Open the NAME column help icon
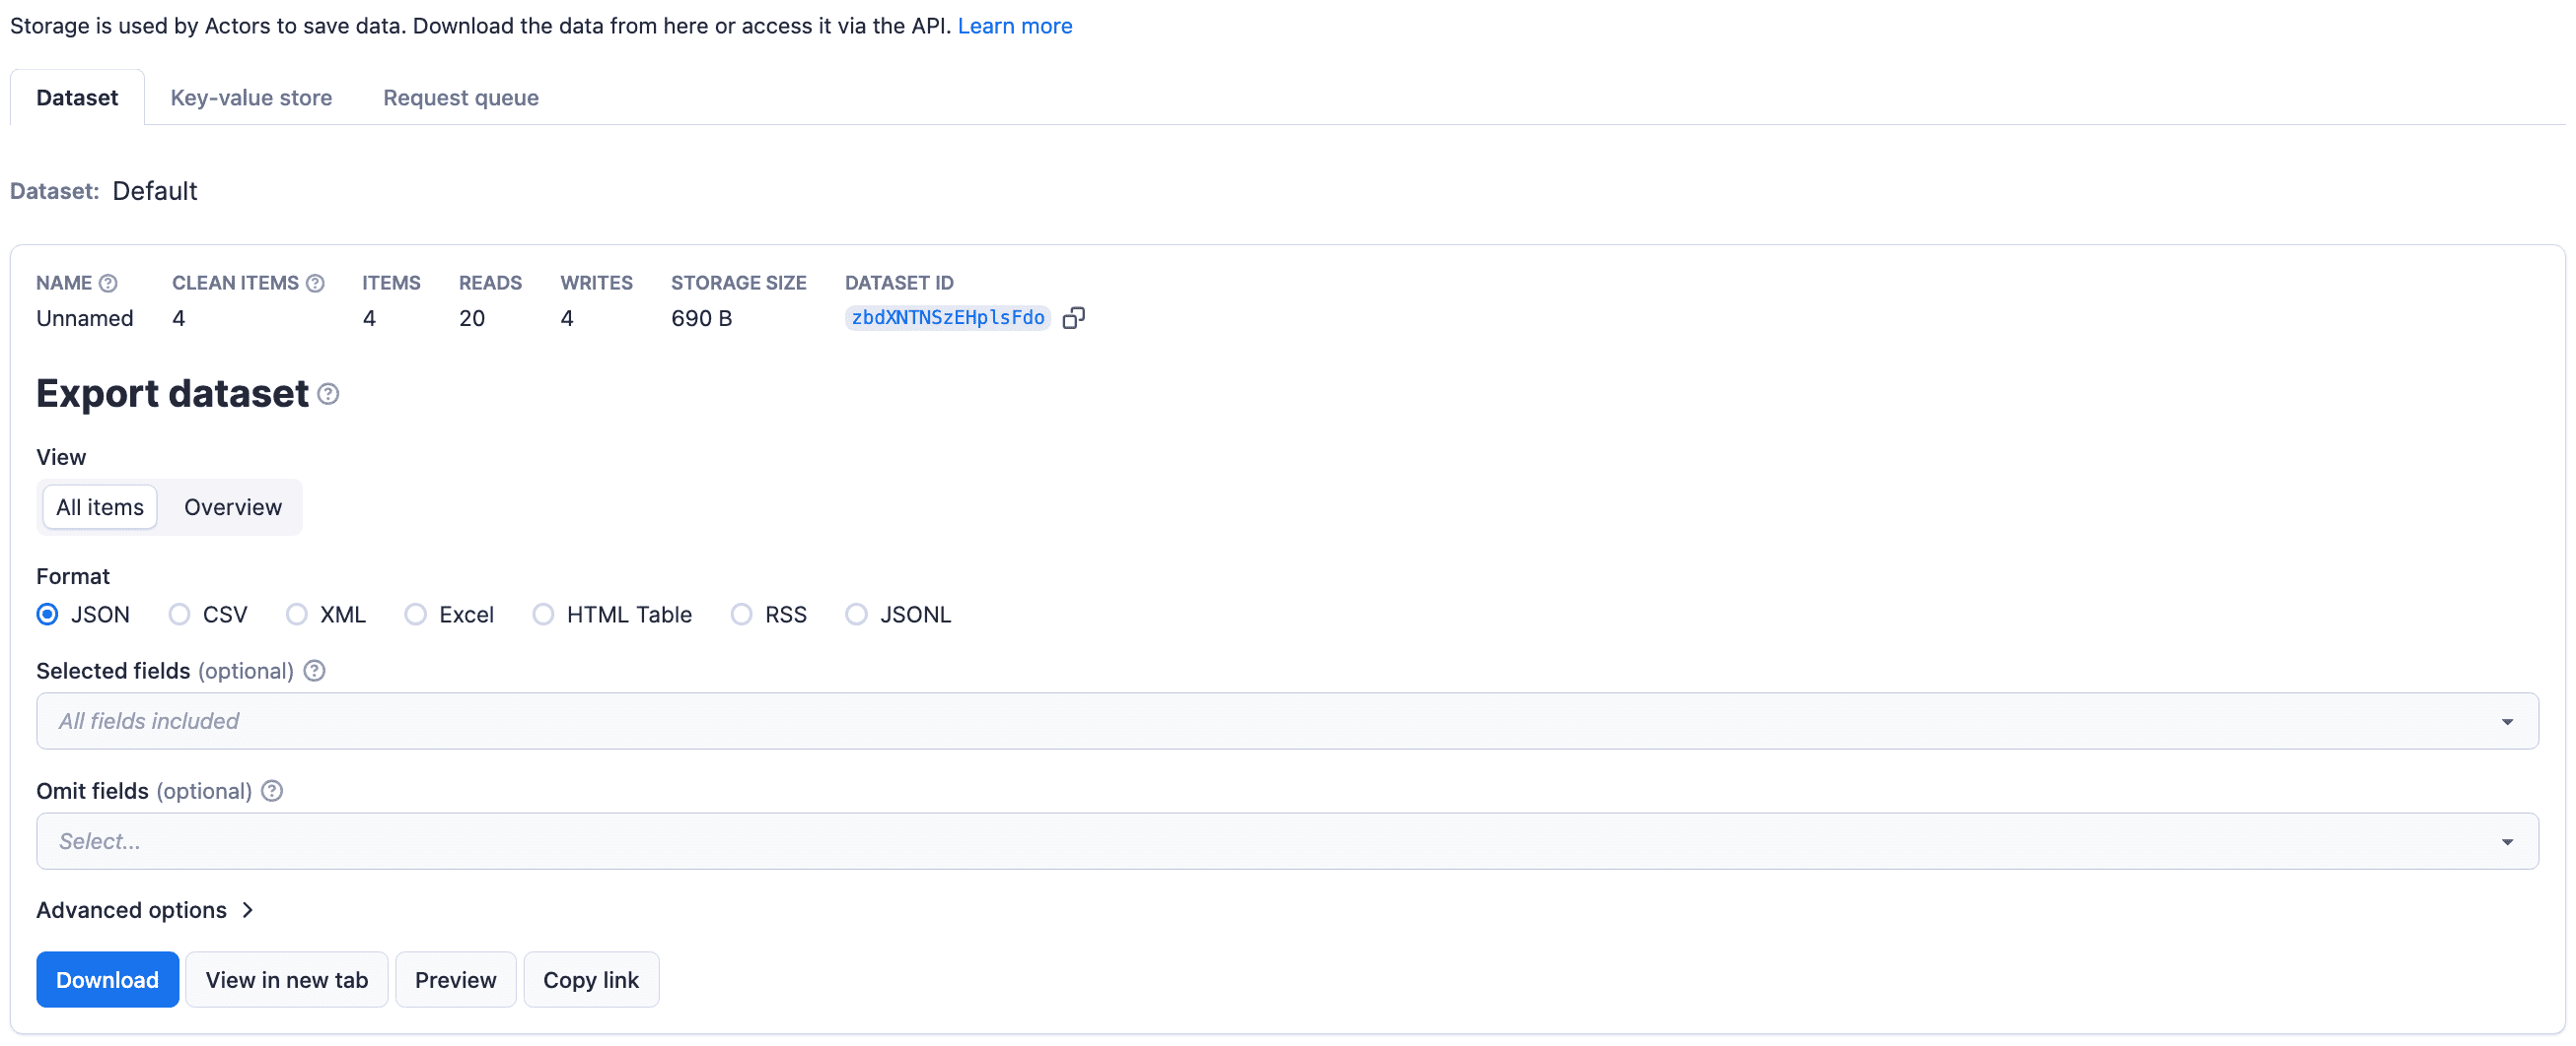The image size is (2576, 1046). [x=110, y=283]
